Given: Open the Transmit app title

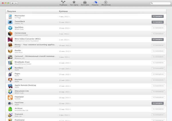Looking at the screenshot, I should [19, 114].
